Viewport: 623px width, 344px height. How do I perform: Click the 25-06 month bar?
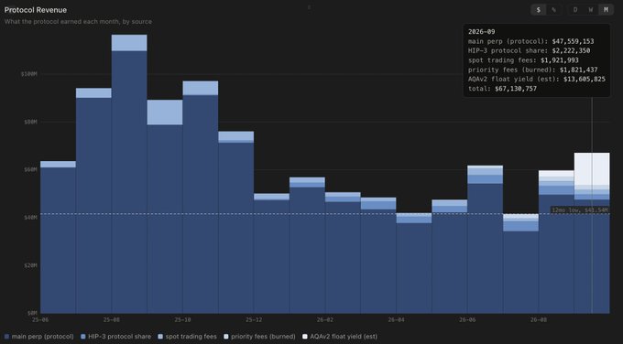tap(58, 237)
